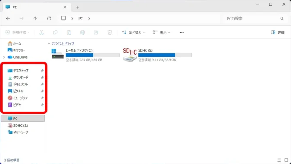
Task: Click the Paste clipboard icon
Action: 69,33
